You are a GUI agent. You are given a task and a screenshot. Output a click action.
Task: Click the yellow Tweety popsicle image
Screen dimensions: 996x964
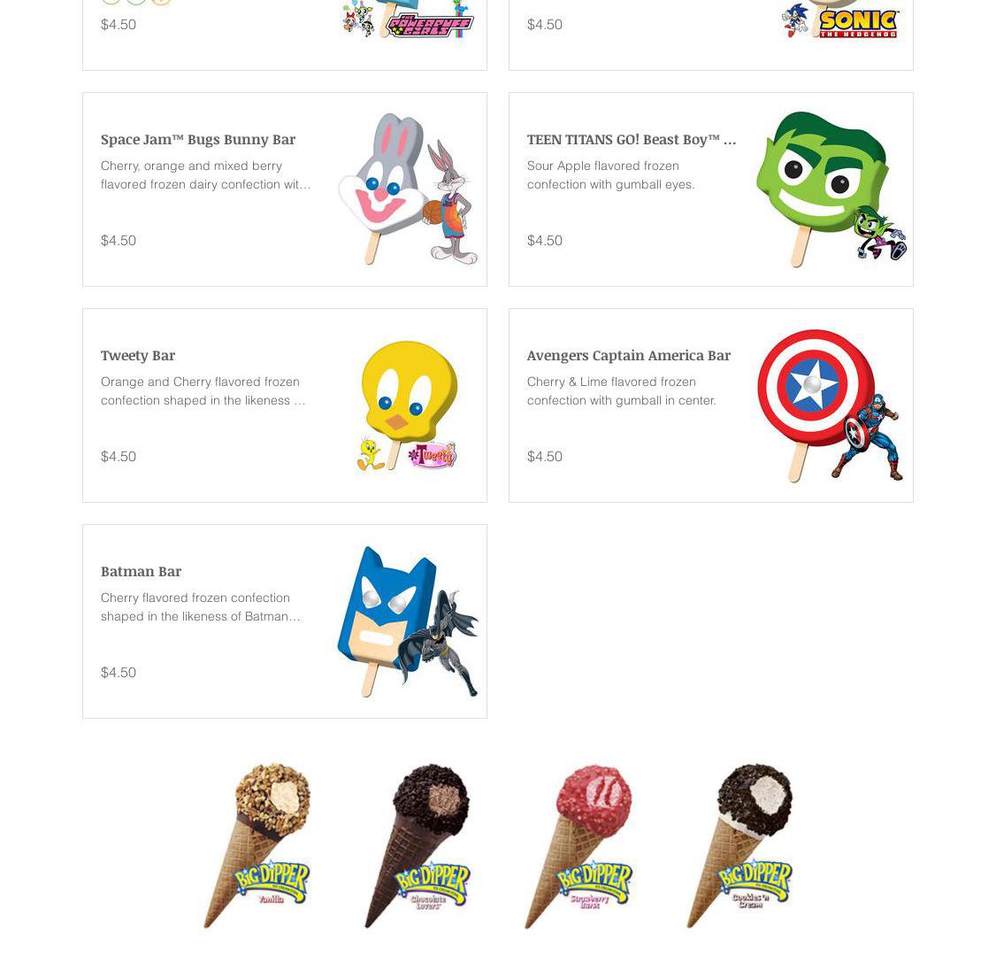[407, 405]
